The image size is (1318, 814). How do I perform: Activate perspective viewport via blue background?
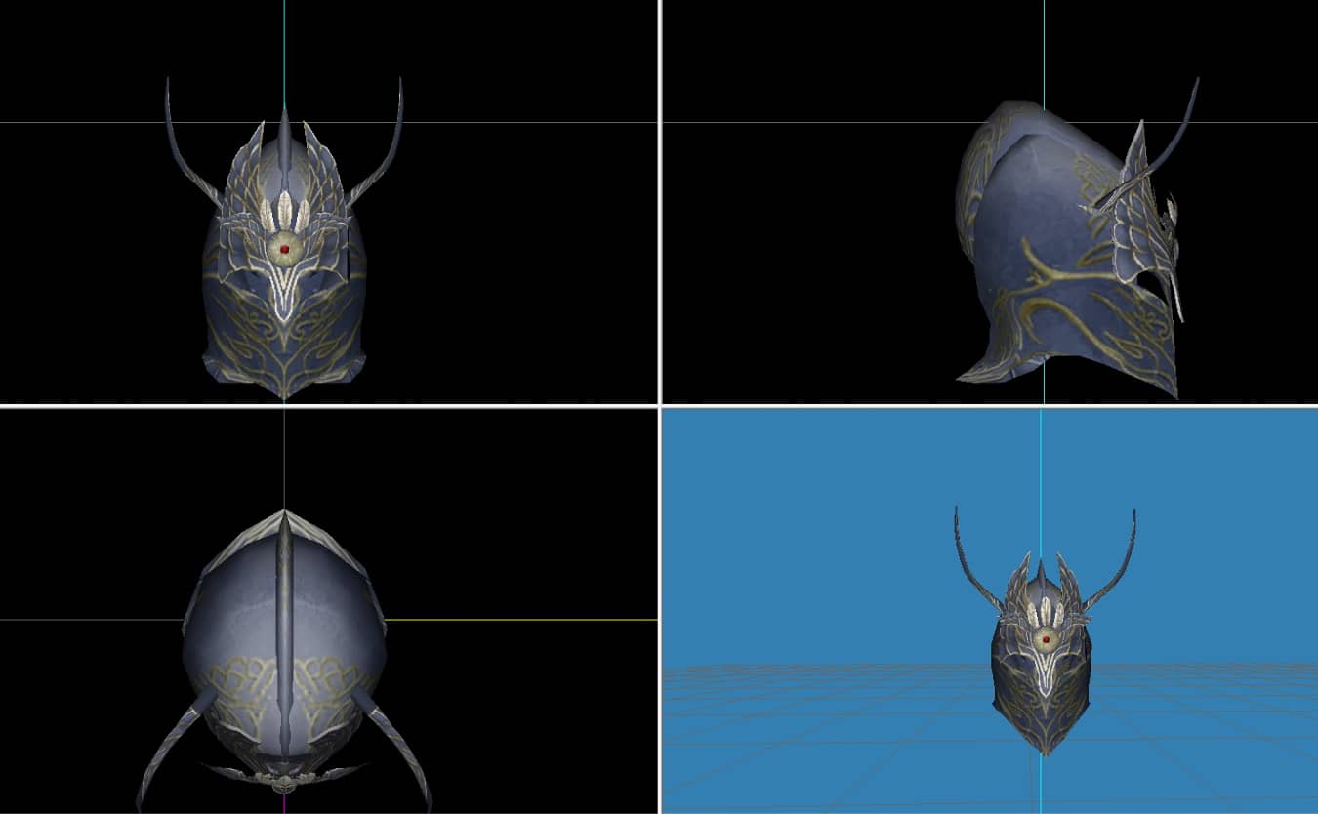830,517
